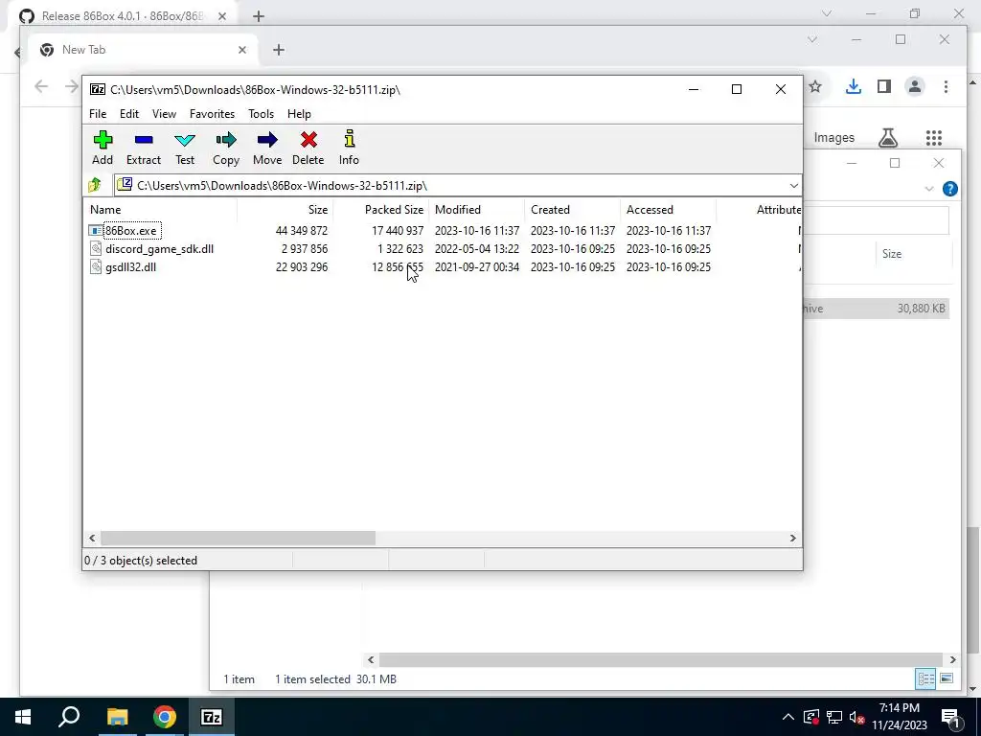981x736 pixels.
Task: Sort by Created column header
Action: click(x=573, y=210)
